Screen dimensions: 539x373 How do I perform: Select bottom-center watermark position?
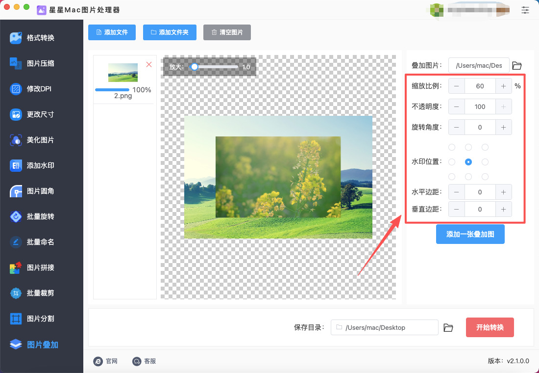468,177
